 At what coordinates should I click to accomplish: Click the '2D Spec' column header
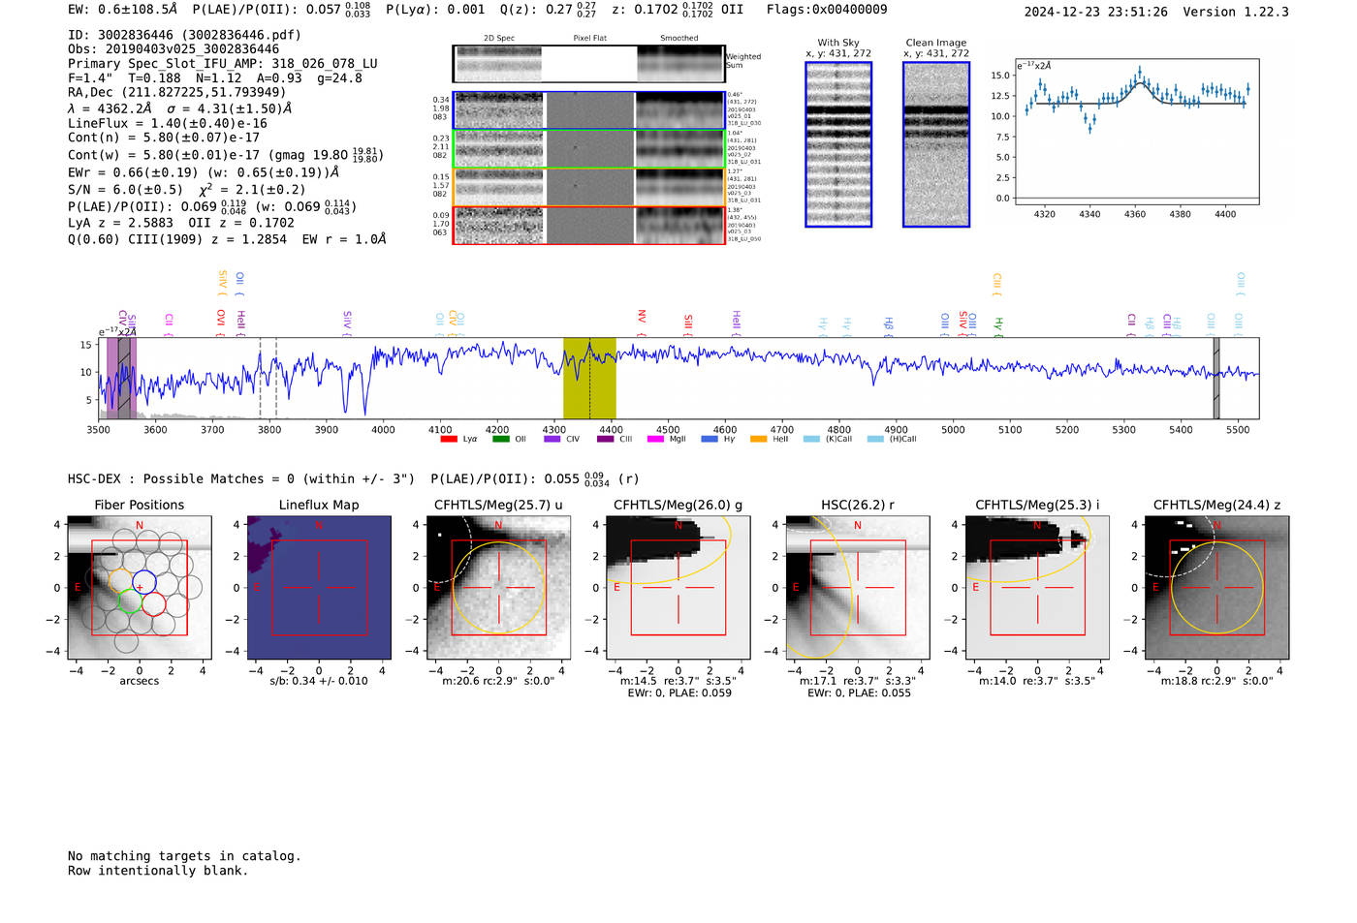498,39
